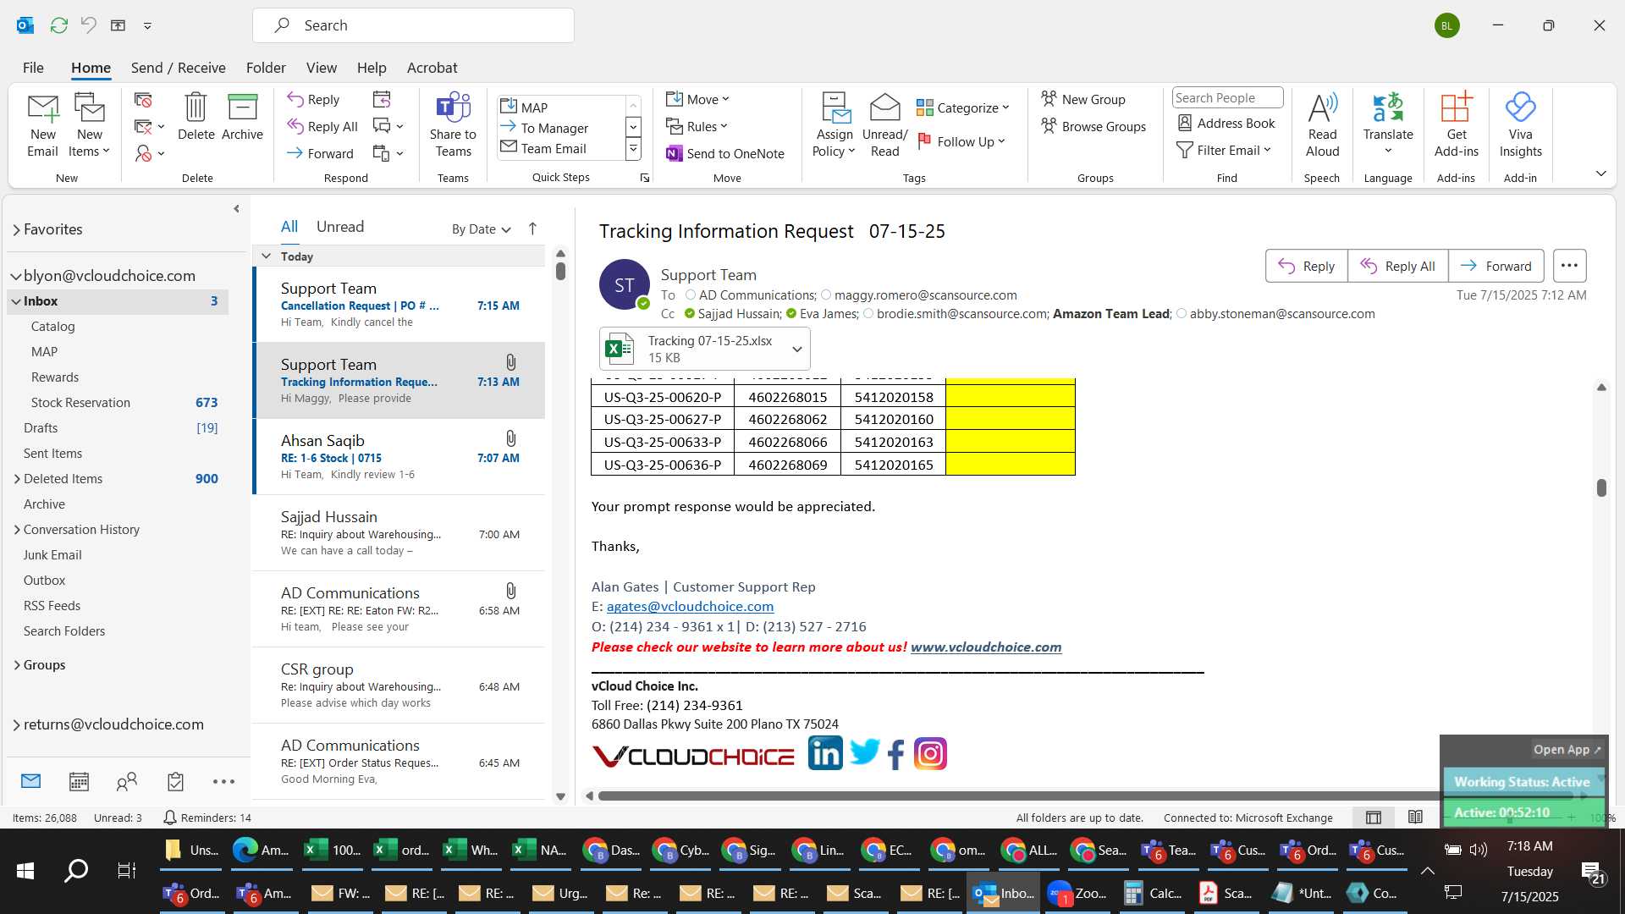Open the Move dropdown
This screenshot has width=1625, height=914.
(x=697, y=99)
